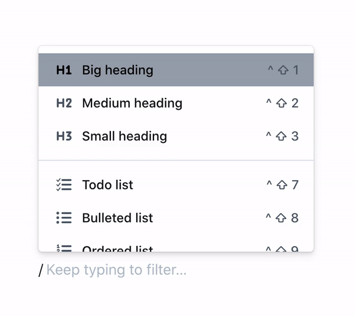Click the checklist icon for Todo list
Image resolution: width=354 pixels, height=316 pixels.
tap(64, 185)
